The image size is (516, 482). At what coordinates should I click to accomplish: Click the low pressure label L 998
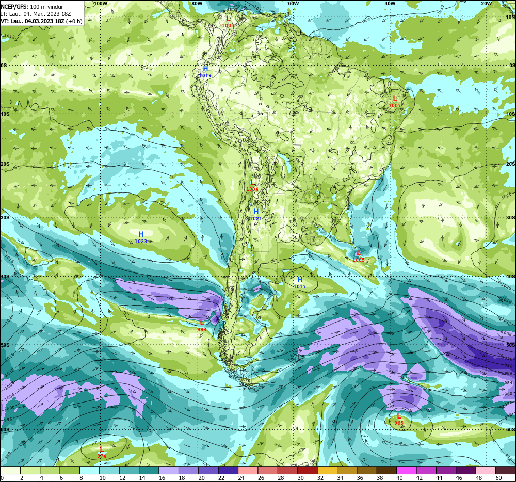pyautogui.click(x=202, y=326)
